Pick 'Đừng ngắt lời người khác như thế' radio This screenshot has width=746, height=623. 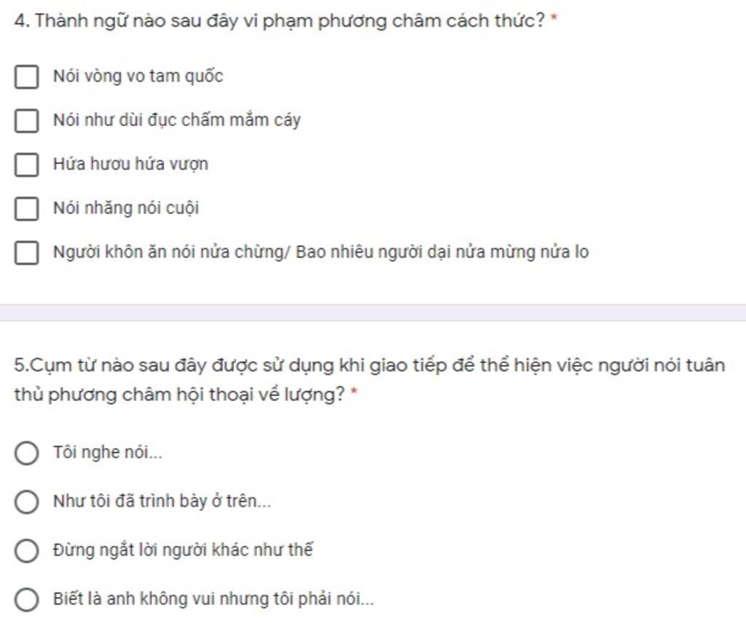(27, 551)
